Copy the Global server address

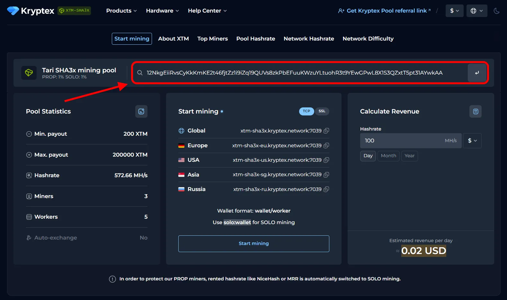[326, 131]
